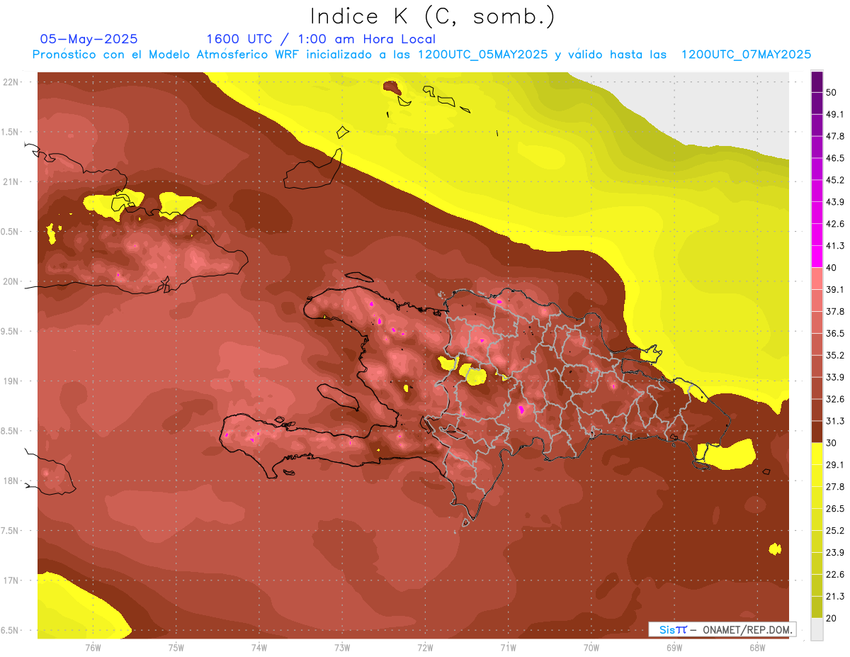Viewport: 850px width, 657px height.
Task: Click the '32.6' legend value
Action: (x=834, y=399)
